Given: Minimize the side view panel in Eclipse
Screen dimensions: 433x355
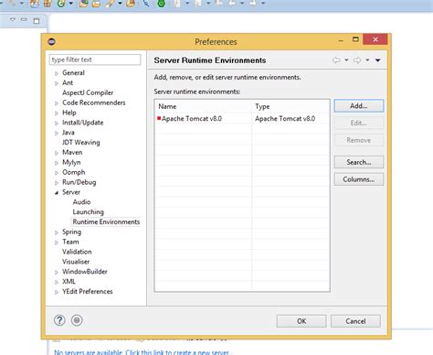Looking at the screenshot, I should [24, 19].
